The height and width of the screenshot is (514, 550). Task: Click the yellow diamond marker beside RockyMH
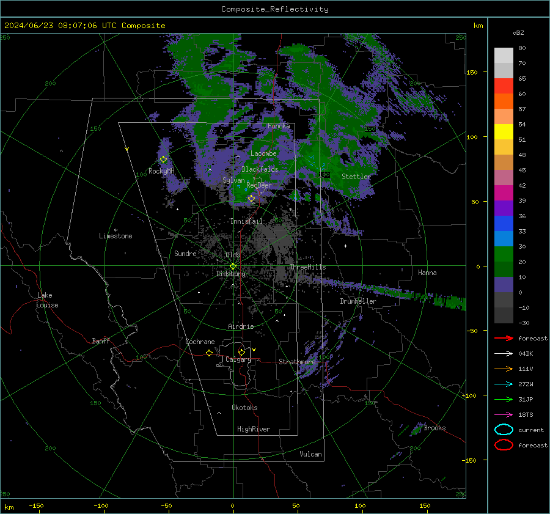(163, 160)
